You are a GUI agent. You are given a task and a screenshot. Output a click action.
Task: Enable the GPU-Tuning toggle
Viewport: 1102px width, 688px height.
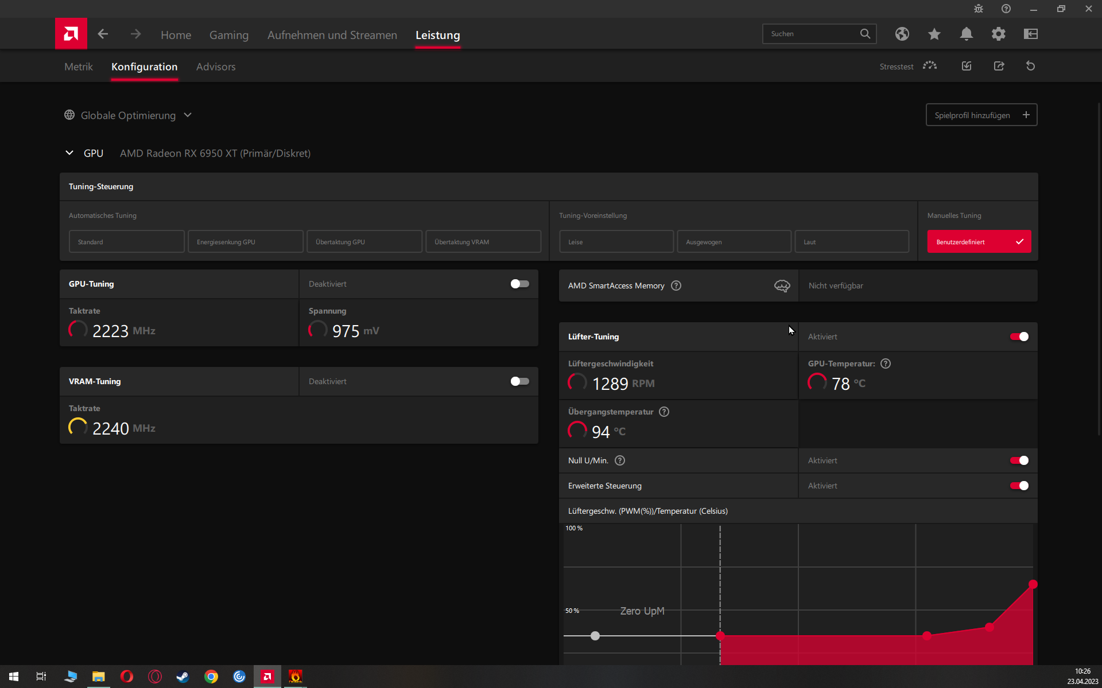[x=519, y=284]
